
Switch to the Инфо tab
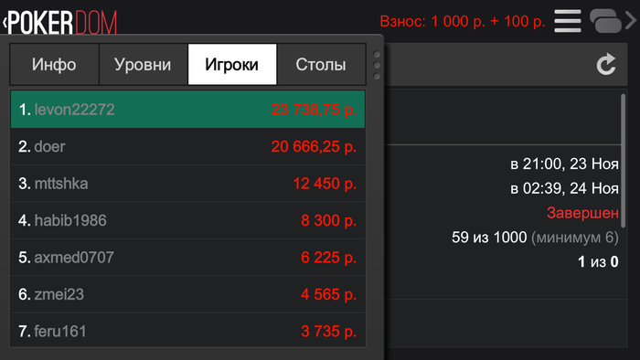[x=54, y=65]
